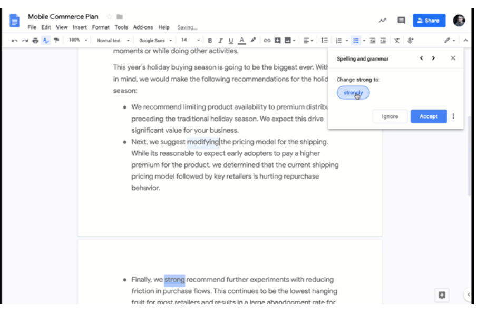Click the spelling and grammar check icon
Screen dimensions: 477x314
(46, 41)
